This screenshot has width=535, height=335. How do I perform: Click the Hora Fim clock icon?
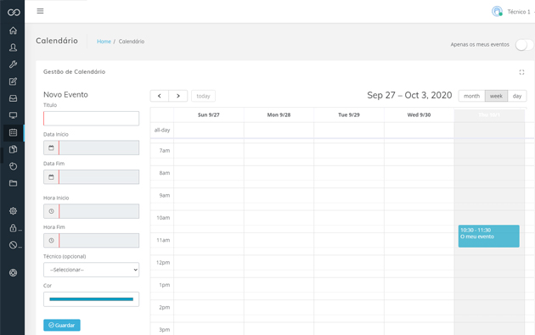click(x=51, y=241)
